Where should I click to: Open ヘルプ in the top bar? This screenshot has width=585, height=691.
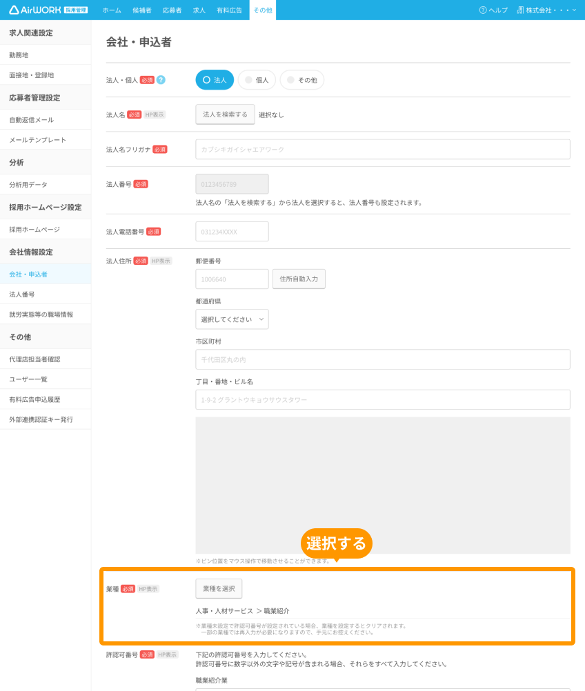(x=493, y=10)
